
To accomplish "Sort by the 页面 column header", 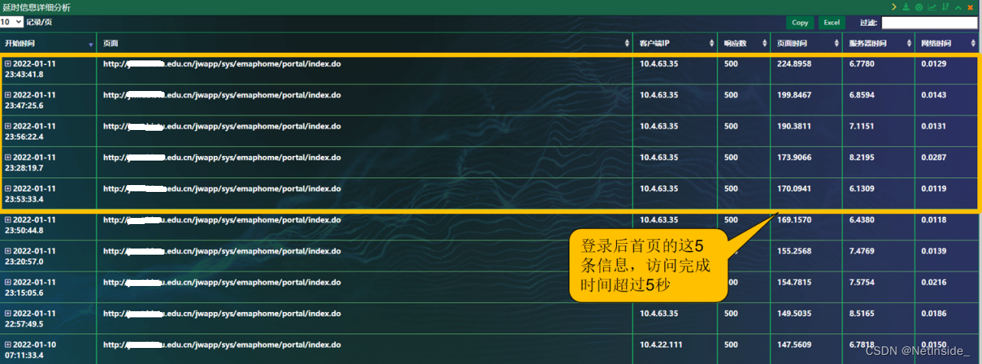I will [x=365, y=44].
